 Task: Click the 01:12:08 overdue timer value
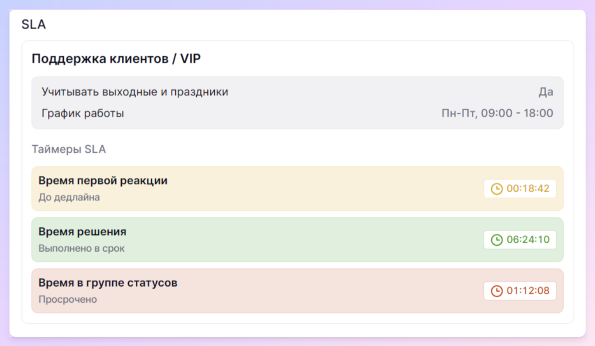click(x=528, y=291)
